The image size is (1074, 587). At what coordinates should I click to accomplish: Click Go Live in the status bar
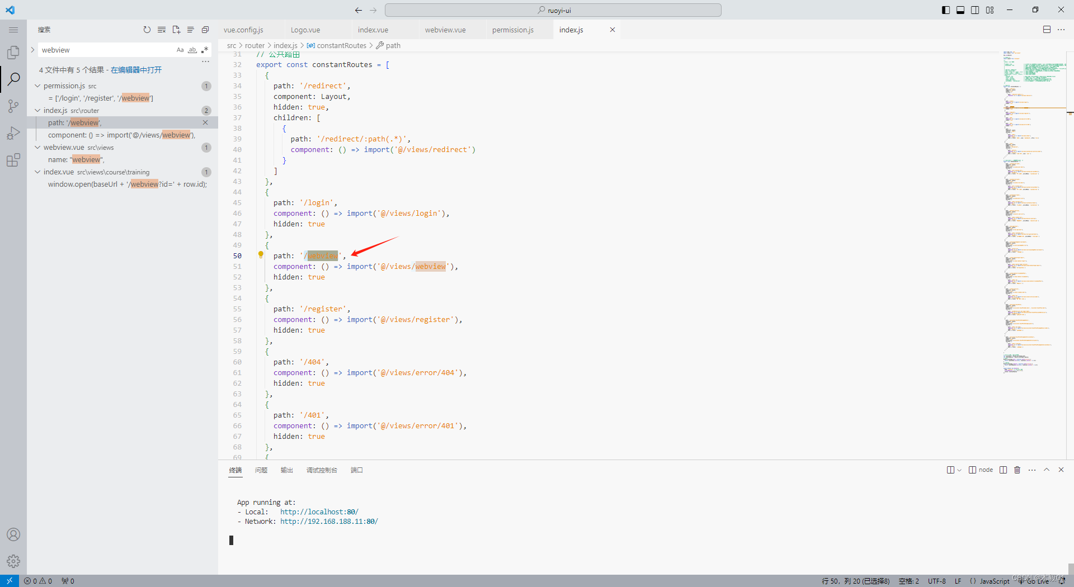[x=1034, y=581]
